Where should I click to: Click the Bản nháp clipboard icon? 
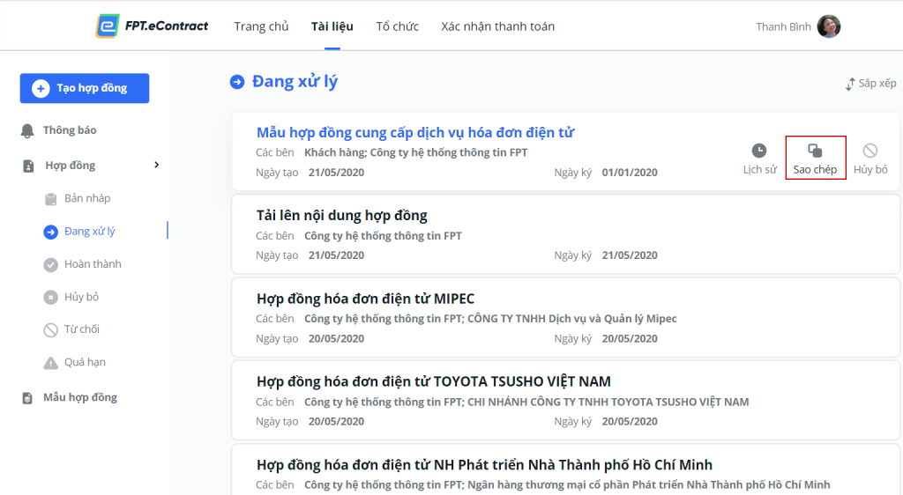pyautogui.click(x=50, y=199)
